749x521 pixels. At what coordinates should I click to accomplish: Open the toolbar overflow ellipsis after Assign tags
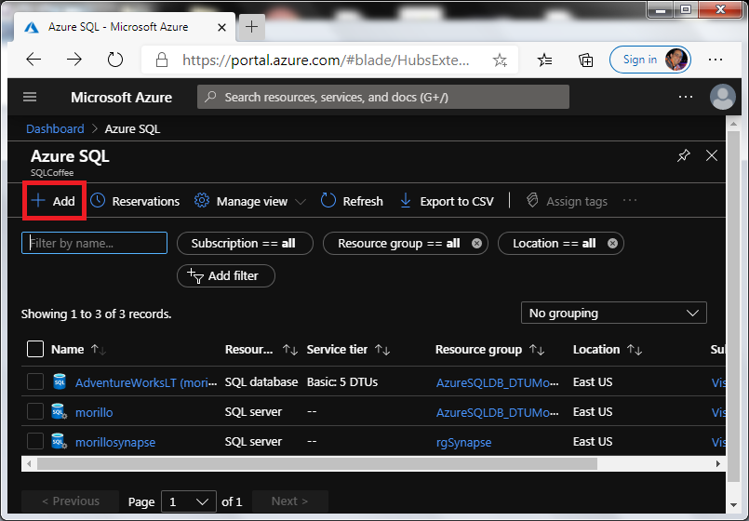630,201
